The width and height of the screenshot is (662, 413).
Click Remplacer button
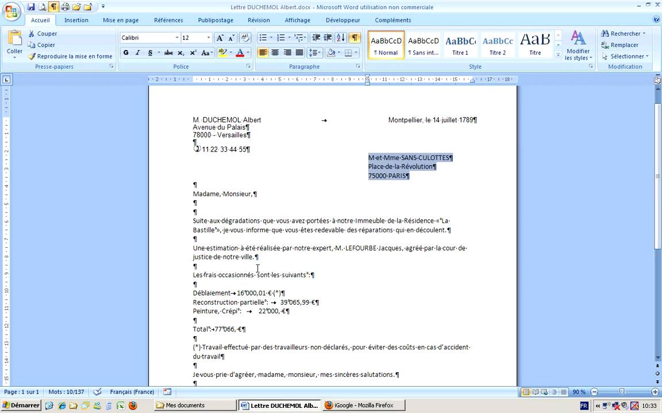click(620, 45)
